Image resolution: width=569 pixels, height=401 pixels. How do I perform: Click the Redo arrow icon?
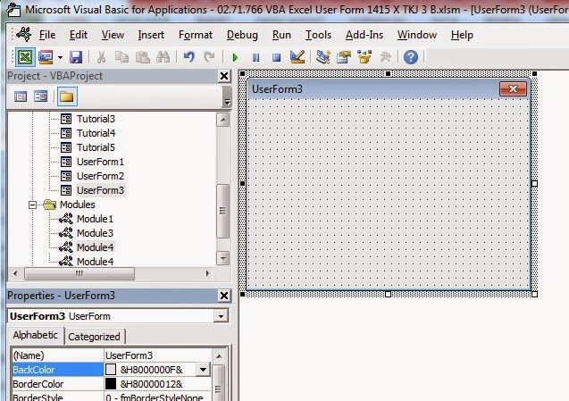pyautogui.click(x=209, y=57)
